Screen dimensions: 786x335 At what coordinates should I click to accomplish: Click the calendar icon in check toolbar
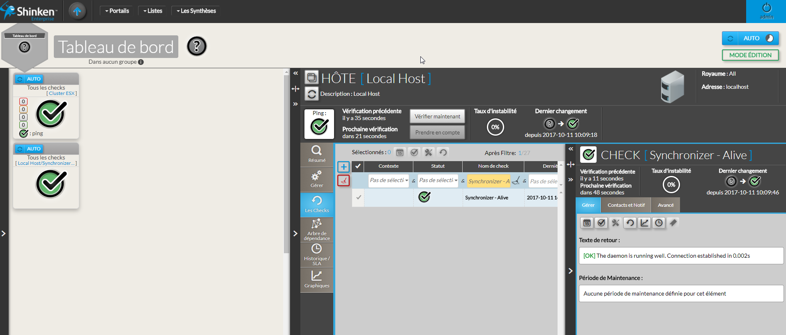click(x=587, y=223)
